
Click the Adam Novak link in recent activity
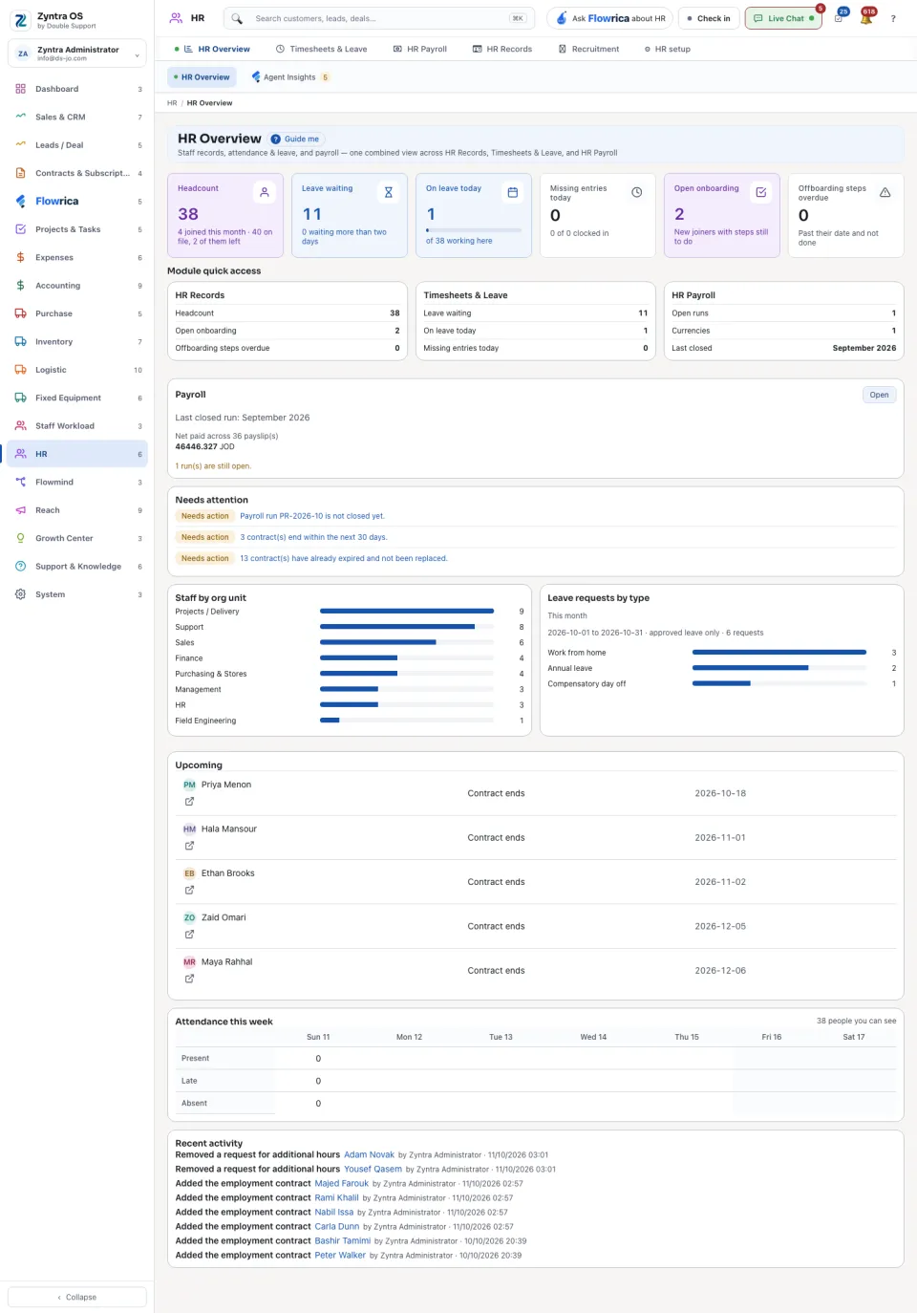[x=369, y=1154]
